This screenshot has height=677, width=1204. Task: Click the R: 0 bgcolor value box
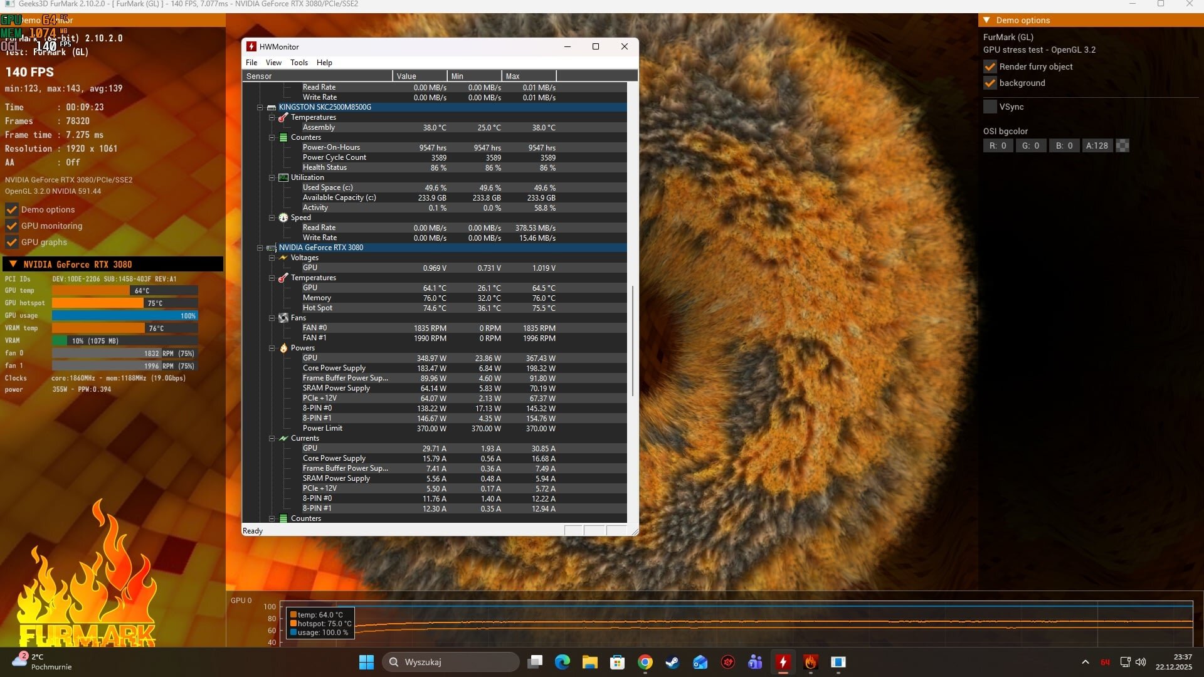point(998,145)
